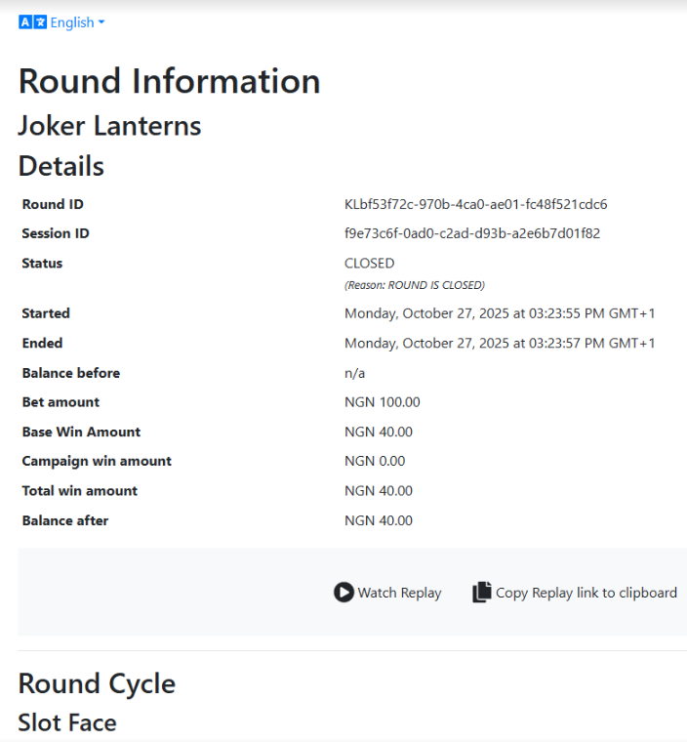
Task: Click the Round Information heading
Action: click(x=169, y=81)
